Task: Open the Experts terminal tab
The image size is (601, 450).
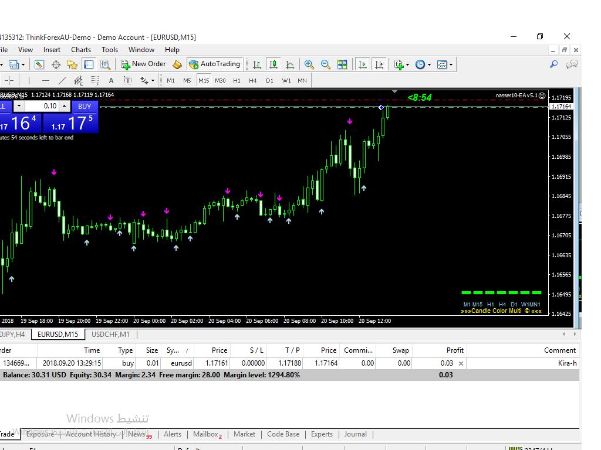Action: [x=322, y=434]
